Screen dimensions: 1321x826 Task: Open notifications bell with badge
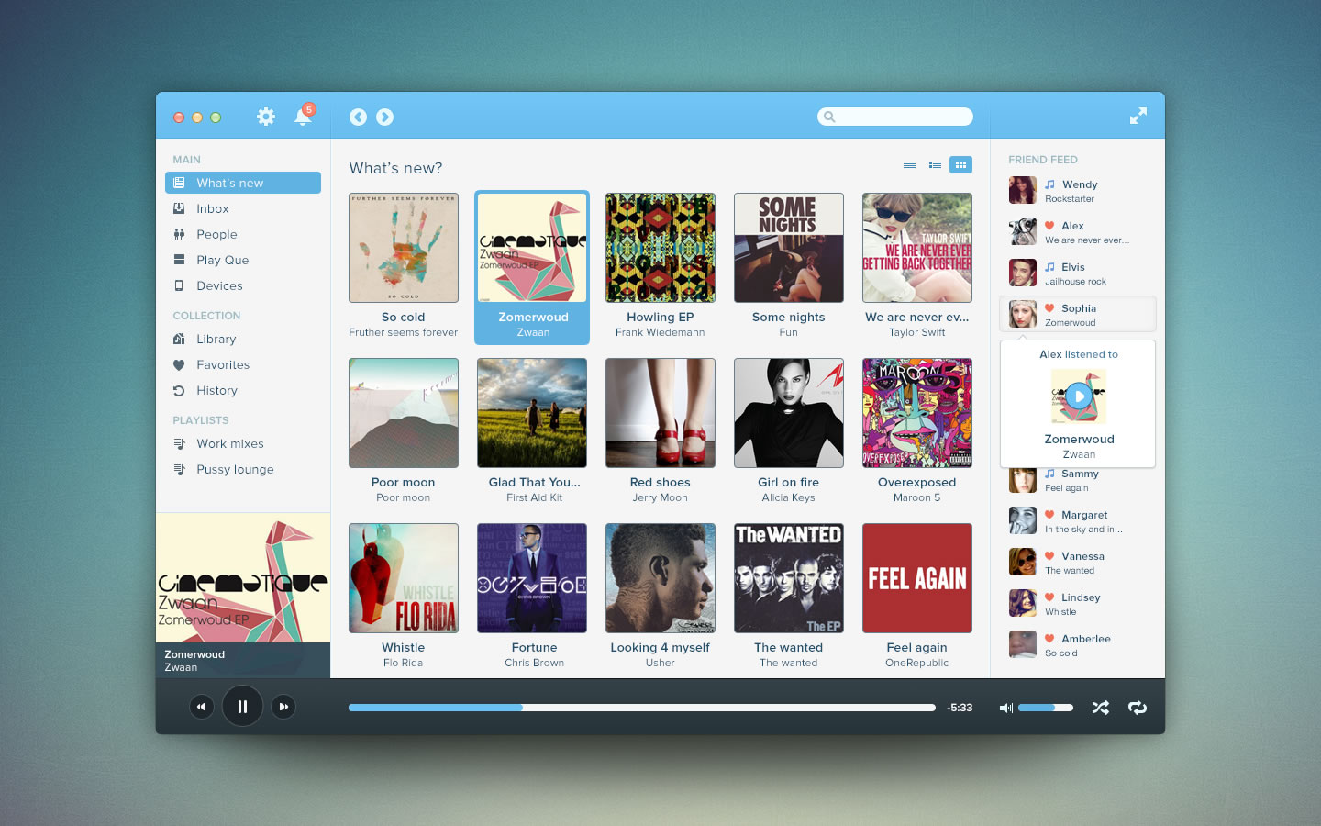pos(304,116)
